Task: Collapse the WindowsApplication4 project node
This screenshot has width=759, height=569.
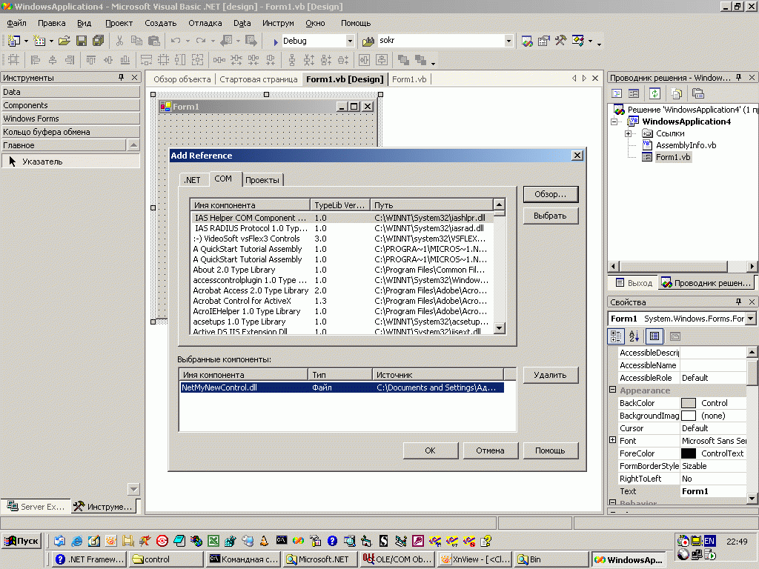Action: (614, 122)
